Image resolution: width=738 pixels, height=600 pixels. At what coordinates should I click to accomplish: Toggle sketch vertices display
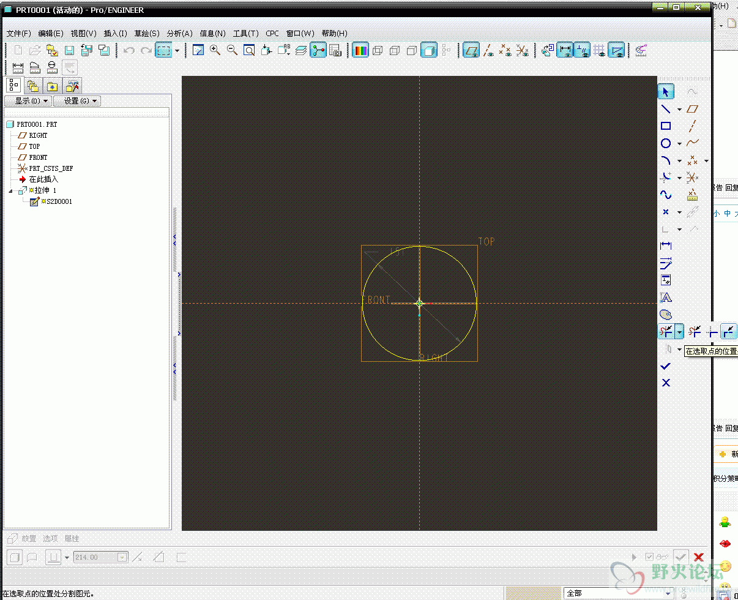click(616, 51)
